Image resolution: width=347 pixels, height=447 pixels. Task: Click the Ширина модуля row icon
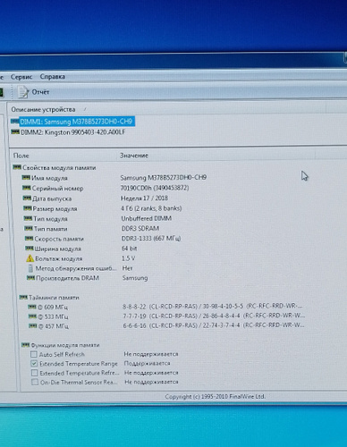tap(30, 248)
